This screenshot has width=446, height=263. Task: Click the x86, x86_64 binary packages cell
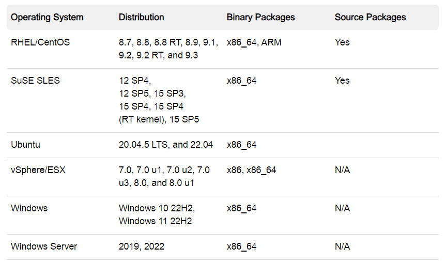[251, 170]
